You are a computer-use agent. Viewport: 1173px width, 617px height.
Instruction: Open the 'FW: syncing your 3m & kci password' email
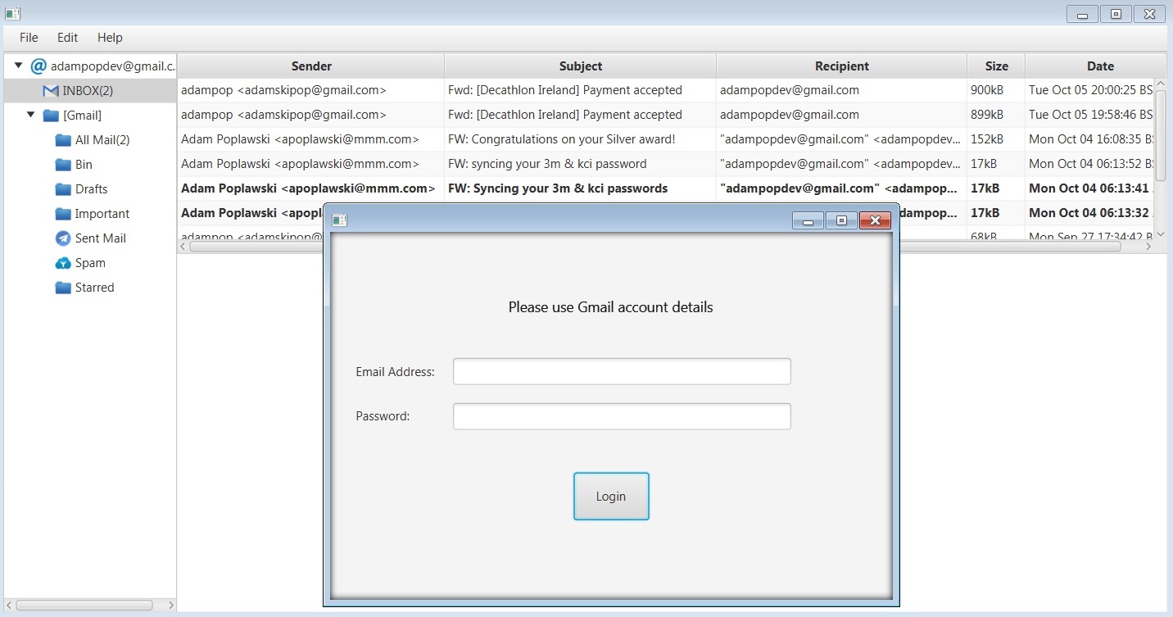pyautogui.click(x=665, y=164)
